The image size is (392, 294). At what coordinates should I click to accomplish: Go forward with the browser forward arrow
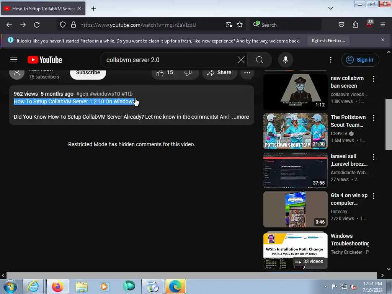pos(23,25)
